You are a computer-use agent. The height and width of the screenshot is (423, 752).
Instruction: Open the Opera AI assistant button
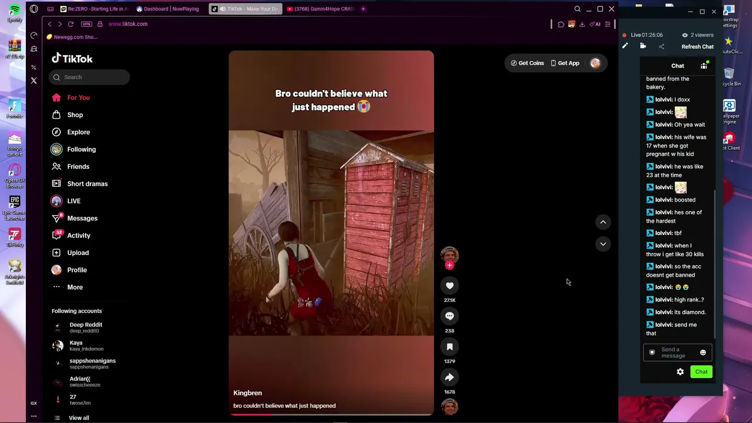point(596,24)
